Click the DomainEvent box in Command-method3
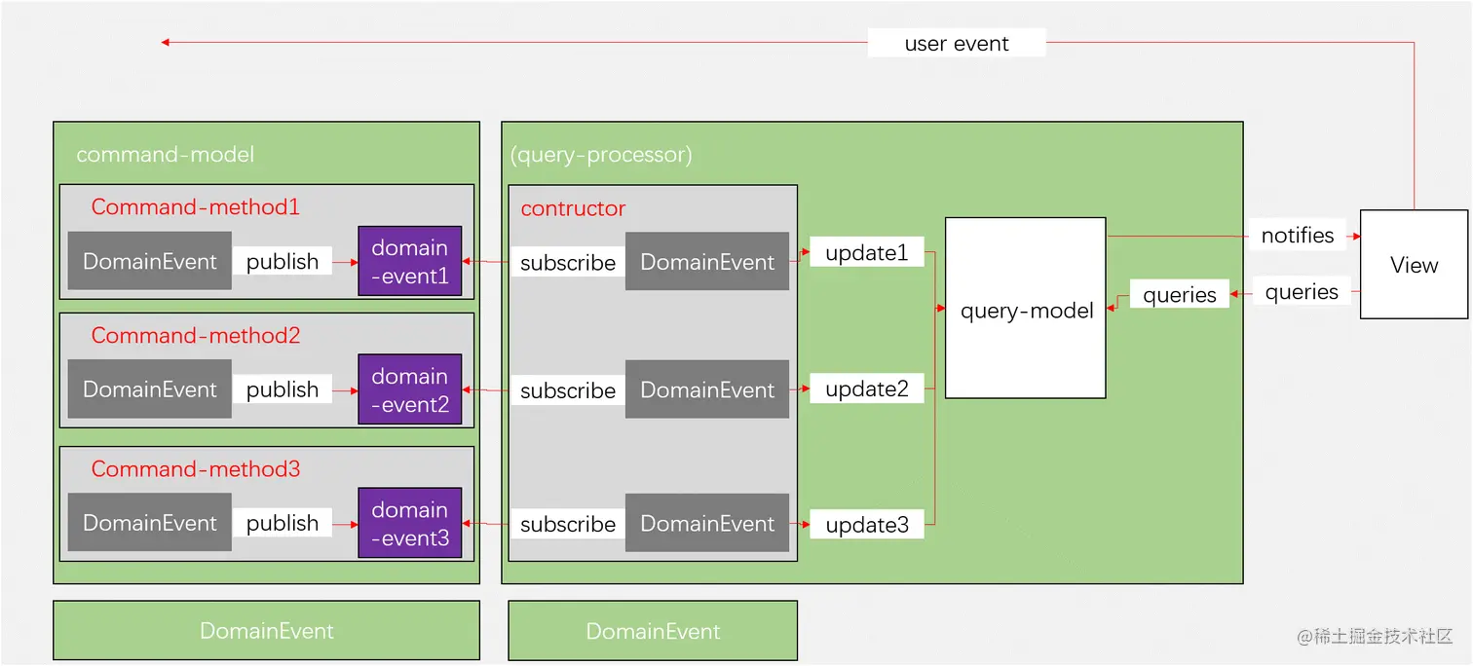1473x666 pixels. pyautogui.click(x=149, y=523)
